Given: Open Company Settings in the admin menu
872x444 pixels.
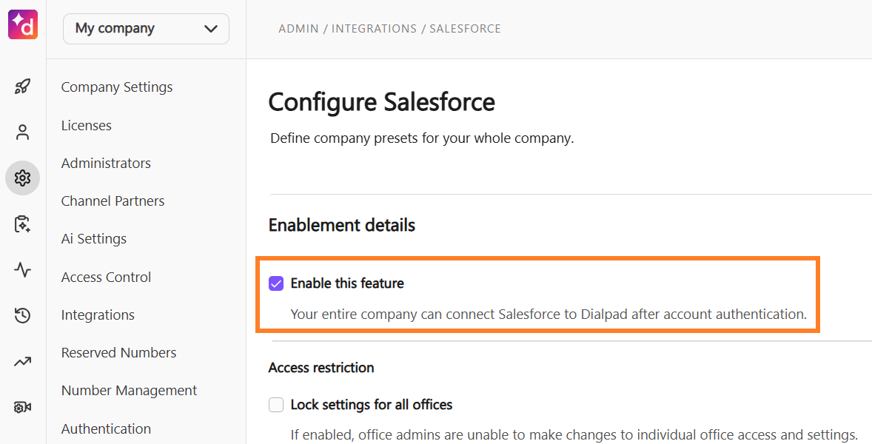Looking at the screenshot, I should click(x=117, y=87).
